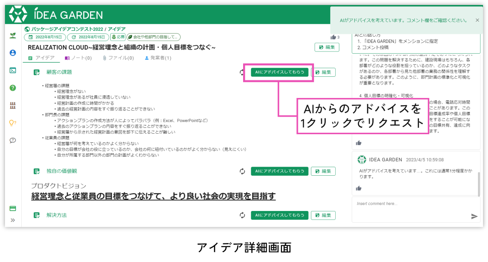Open the パッケージアイデアコンテスト2022 breadcrumb link

coord(67,29)
